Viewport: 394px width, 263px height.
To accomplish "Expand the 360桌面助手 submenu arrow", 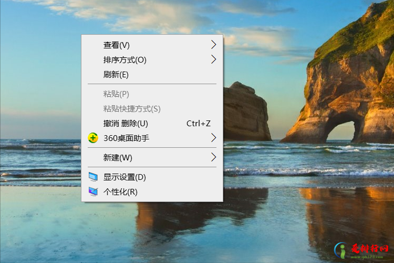I will pyautogui.click(x=213, y=138).
